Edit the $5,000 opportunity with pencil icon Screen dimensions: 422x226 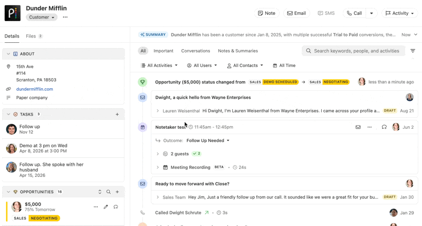[x=106, y=207]
